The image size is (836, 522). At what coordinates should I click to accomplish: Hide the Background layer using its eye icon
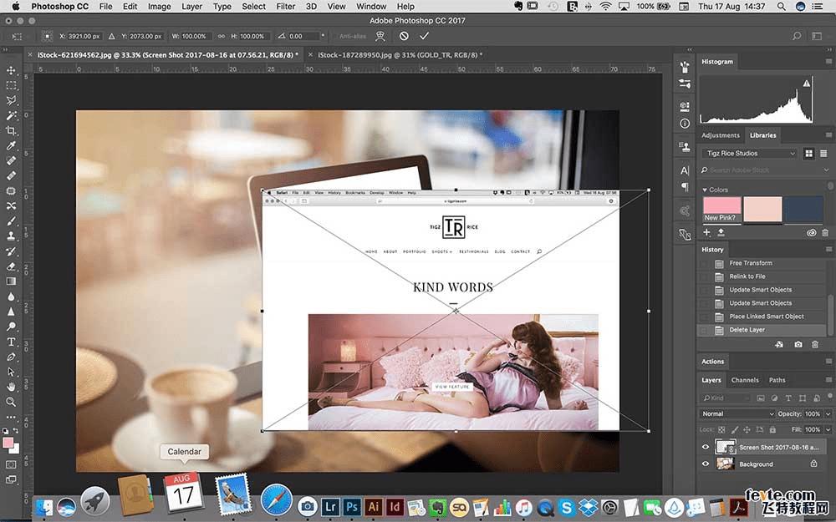pyautogui.click(x=706, y=464)
